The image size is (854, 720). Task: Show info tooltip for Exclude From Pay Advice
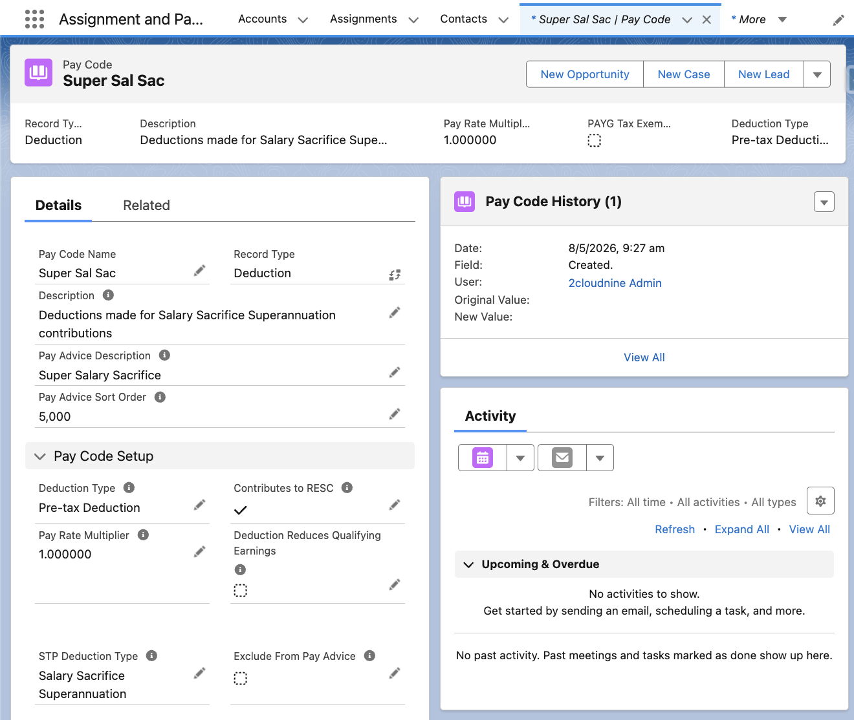pyautogui.click(x=369, y=655)
